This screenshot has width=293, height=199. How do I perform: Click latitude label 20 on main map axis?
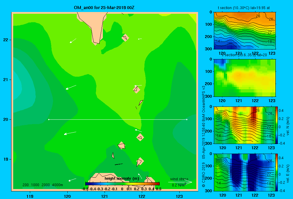point(6,119)
